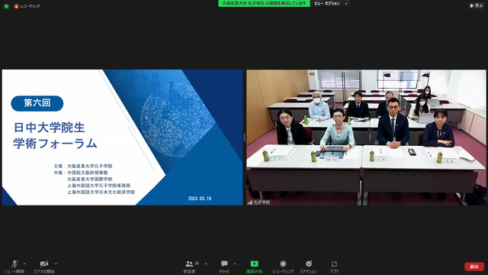The image size is (488, 275).
Task: Click the recording icon in toolbar
Action: coord(283,264)
